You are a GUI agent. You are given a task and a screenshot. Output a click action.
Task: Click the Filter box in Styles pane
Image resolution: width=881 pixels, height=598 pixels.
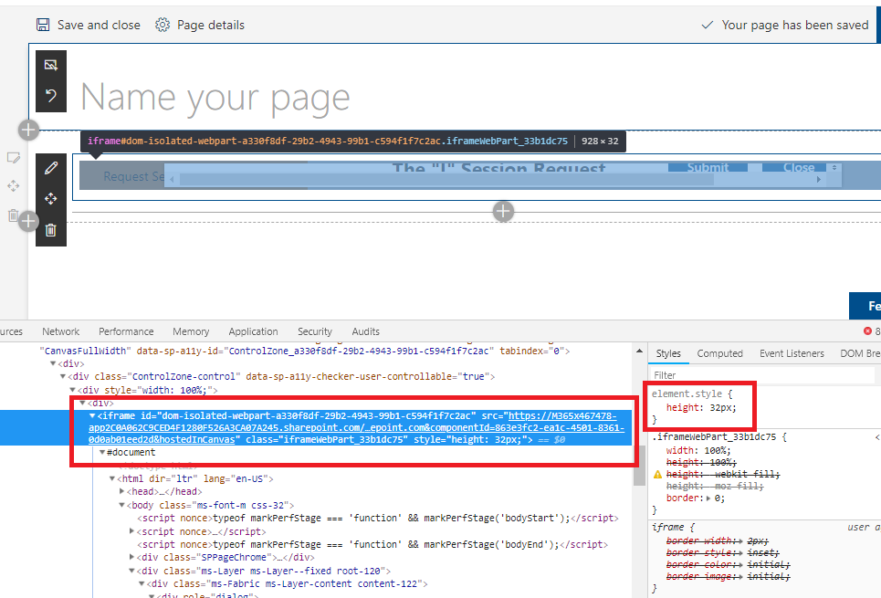tap(763, 375)
